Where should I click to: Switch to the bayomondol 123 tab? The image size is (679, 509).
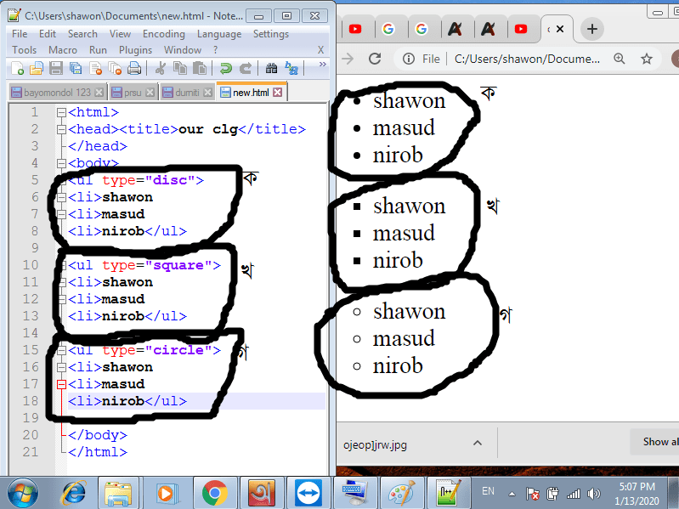pyautogui.click(x=51, y=92)
